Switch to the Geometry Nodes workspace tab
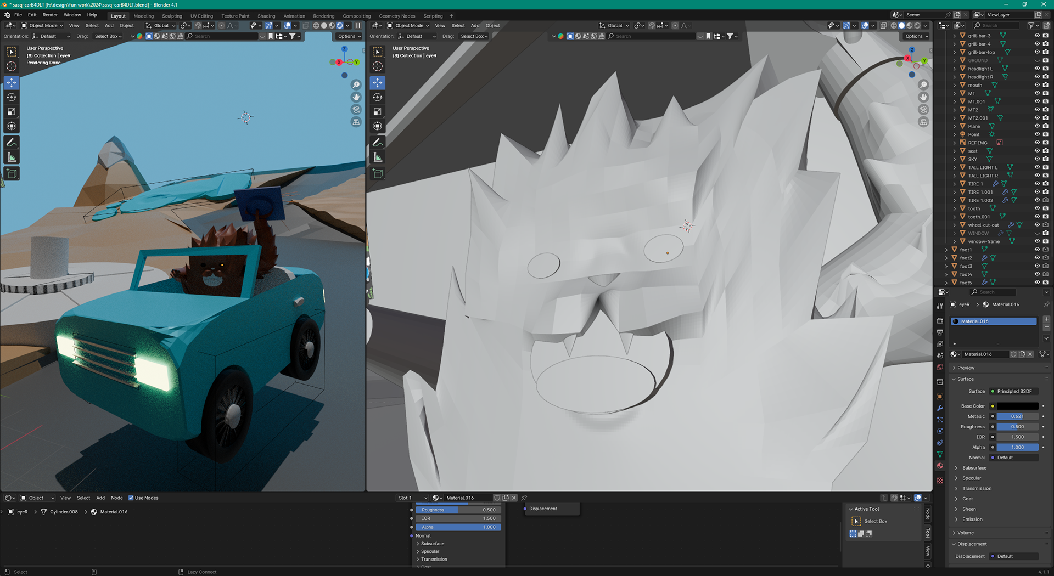This screenshot has height=576, width=1054. tap(397, 16)
